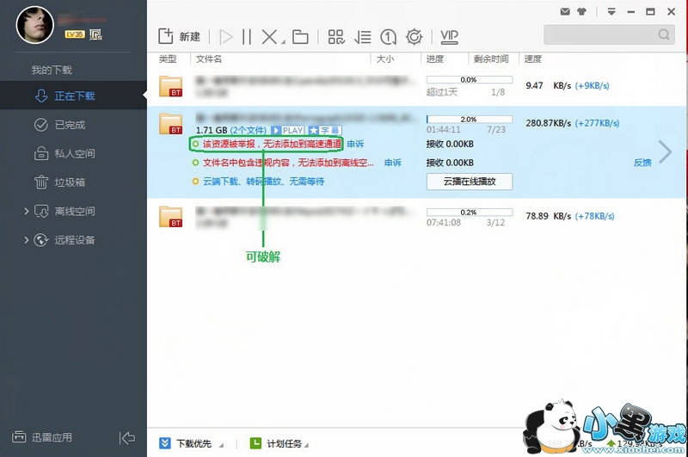Click the +78KB/s speed boost text
Viewport: 688px width, 457px height.
595,216
